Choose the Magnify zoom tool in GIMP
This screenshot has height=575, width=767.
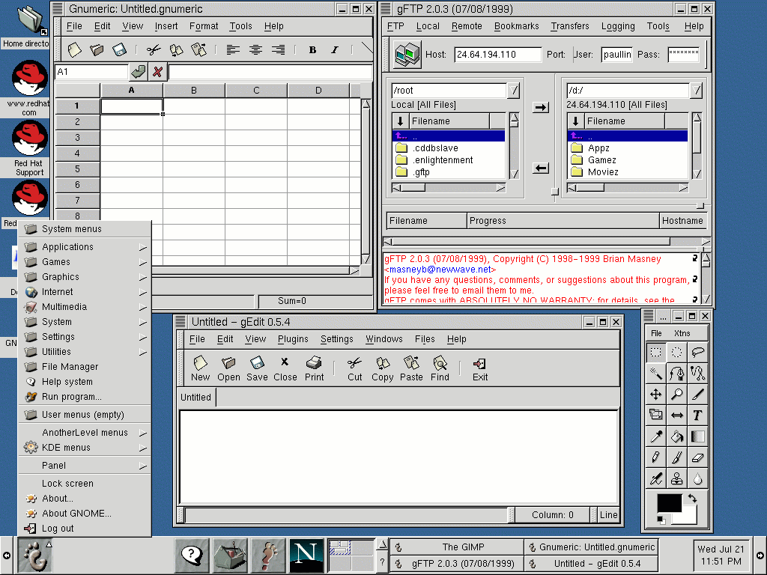(x=677, y=394)
